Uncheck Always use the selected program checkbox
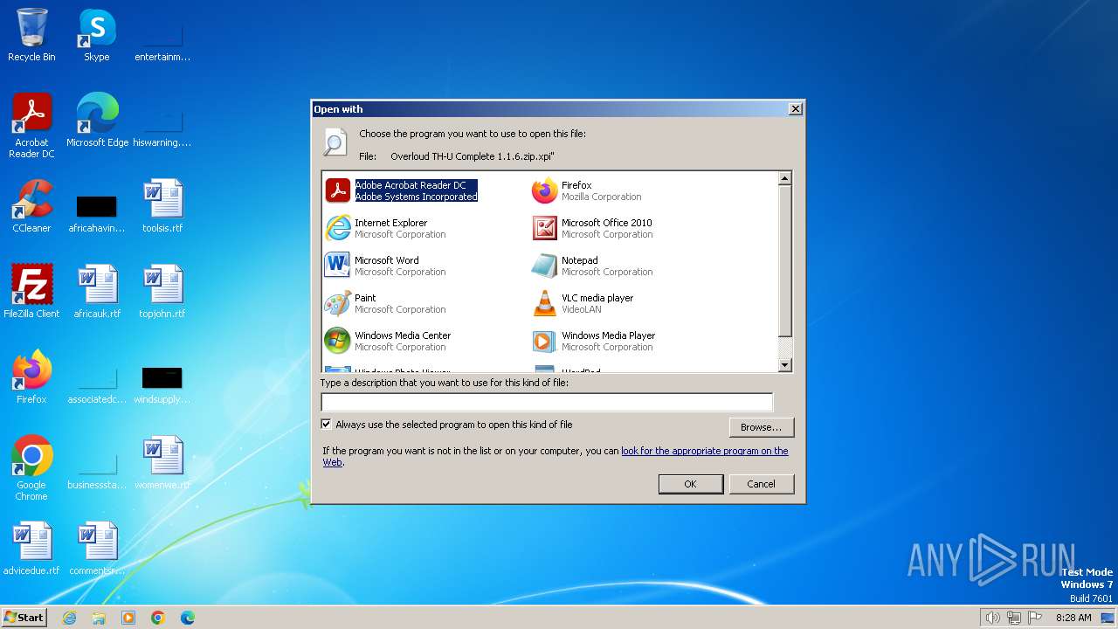Image resolution: width=1118 pixels, height=629 pixels. tap(327, 425)
